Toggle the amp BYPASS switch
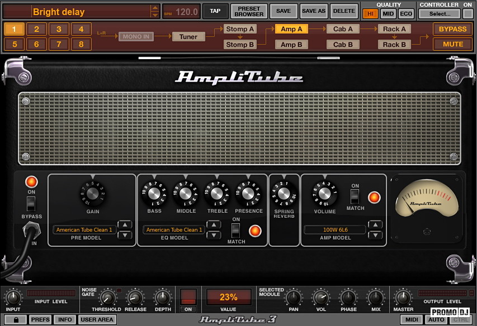This screenshot has width=477, height=326. click(x=31, y=203)
